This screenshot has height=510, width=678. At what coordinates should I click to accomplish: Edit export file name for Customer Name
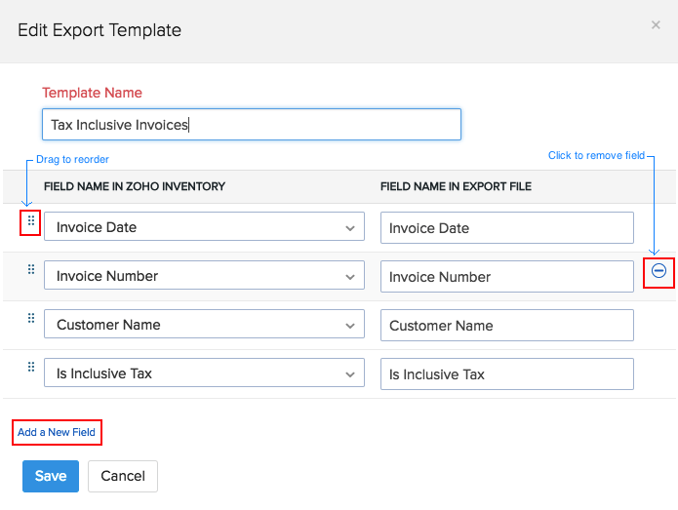point(506,326)
